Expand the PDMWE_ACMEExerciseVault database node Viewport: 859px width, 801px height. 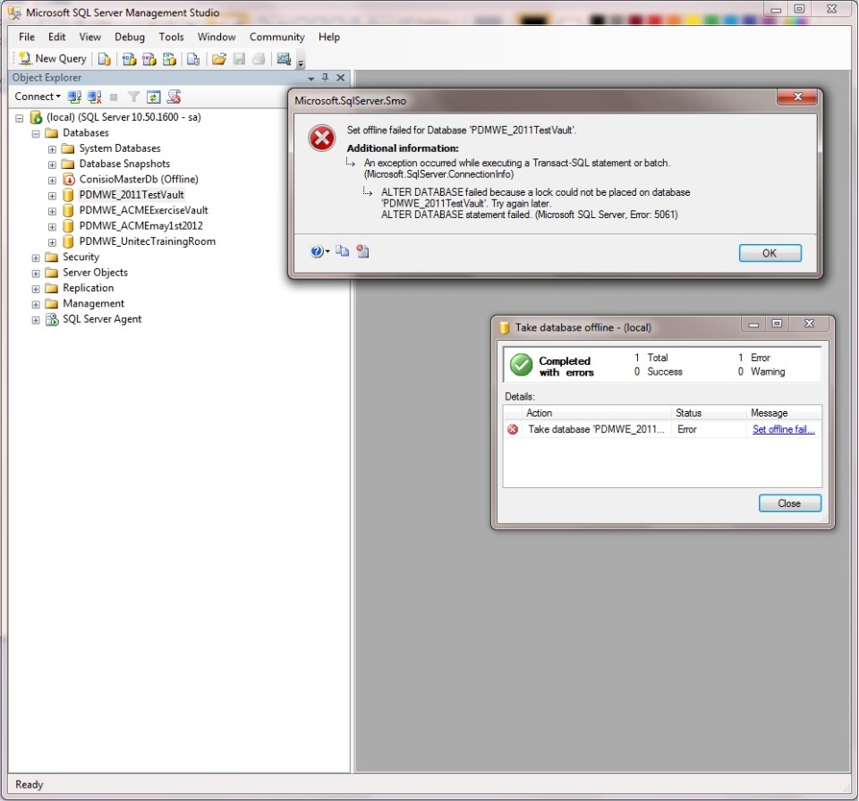[x=52, y=211]
